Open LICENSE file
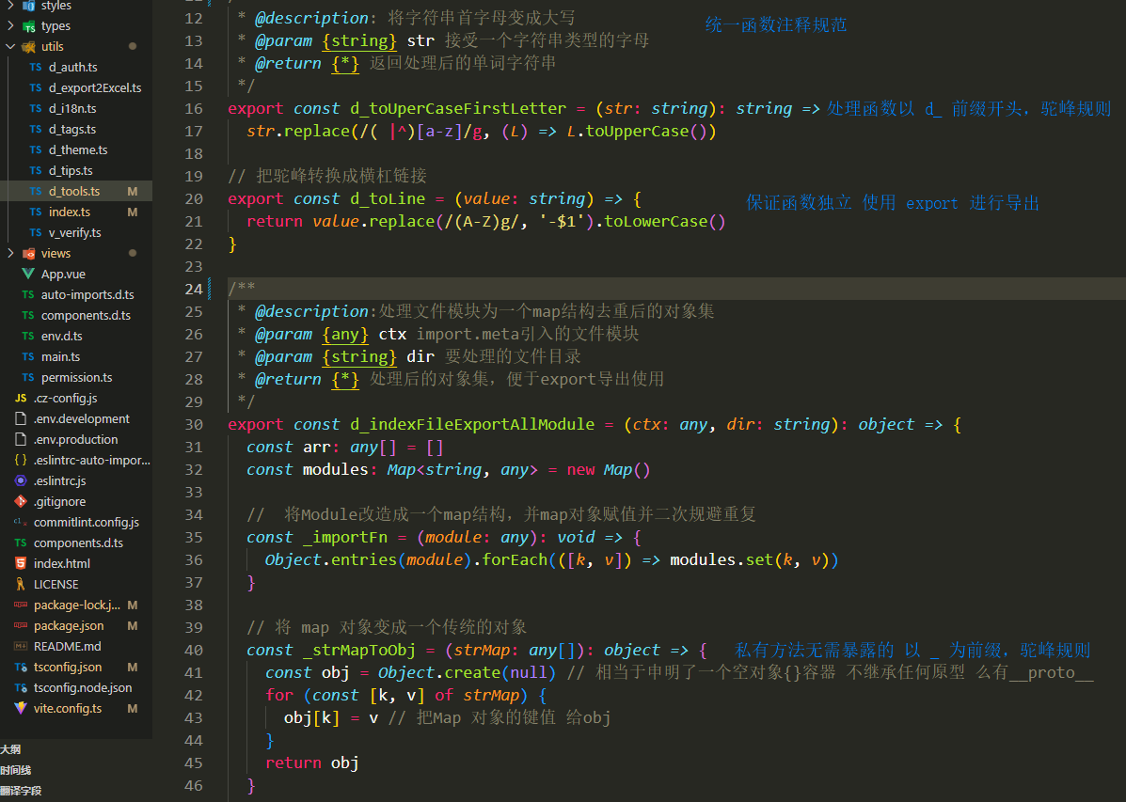Image resolution: width=1126 pixels, height=802 pixels. click(x=56, y=585)
